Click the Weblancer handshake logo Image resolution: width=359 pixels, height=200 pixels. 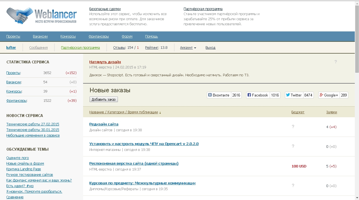pyautogui.click(x=17, y=16)
